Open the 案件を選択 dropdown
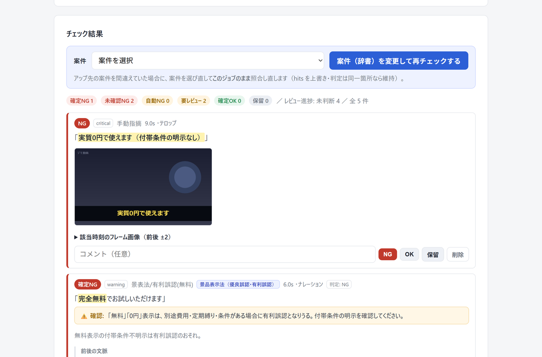 (x=207, y=60)
